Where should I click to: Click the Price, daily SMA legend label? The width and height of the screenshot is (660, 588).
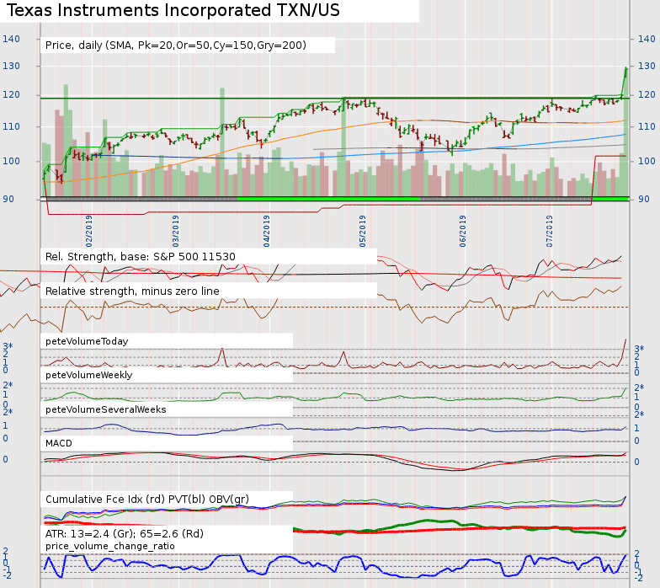pos(175,45)
